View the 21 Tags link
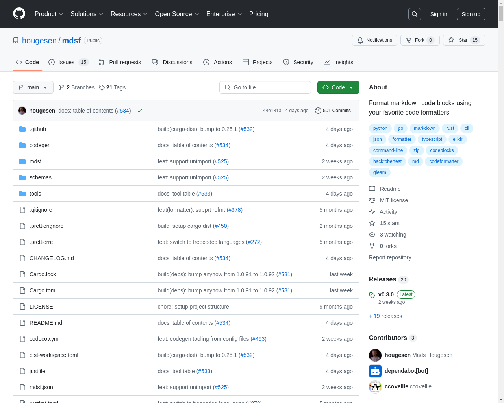Viewport: 504px width, 403px height. click(112, 87)
